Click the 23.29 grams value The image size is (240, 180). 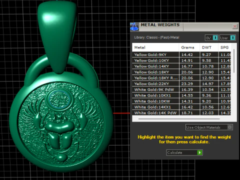tap(187, 84)
